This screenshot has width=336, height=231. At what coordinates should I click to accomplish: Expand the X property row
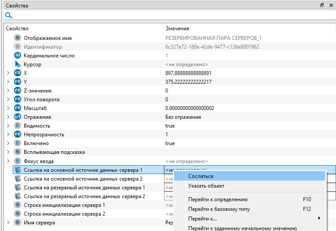(8, 73)
